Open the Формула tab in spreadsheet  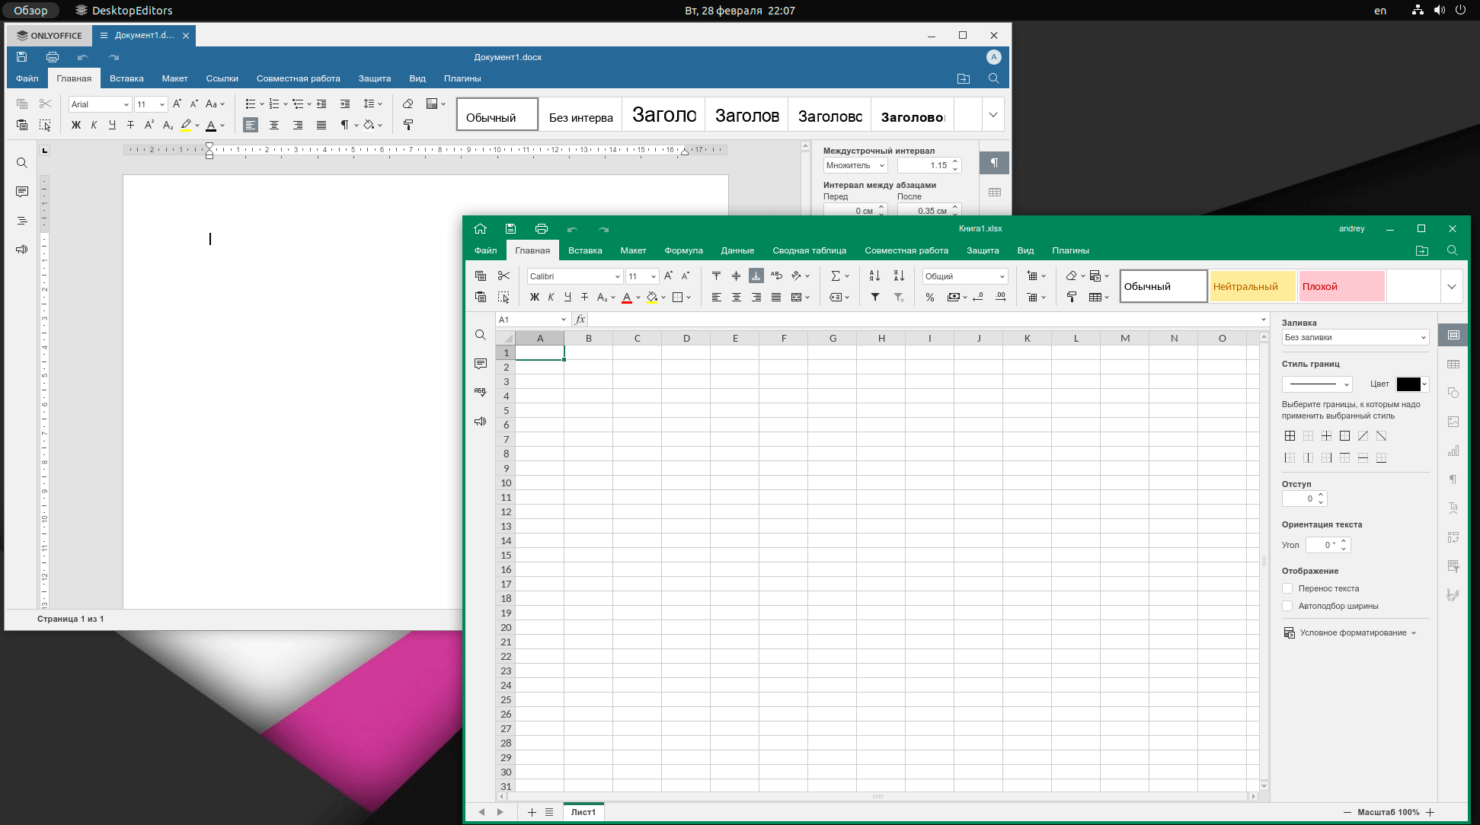tap(683, 250)
